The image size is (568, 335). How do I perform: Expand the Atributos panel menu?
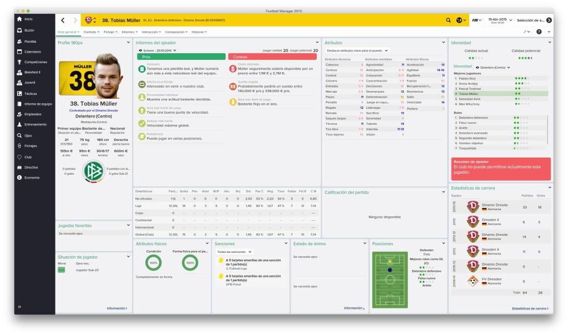click(x=443, y=43)
